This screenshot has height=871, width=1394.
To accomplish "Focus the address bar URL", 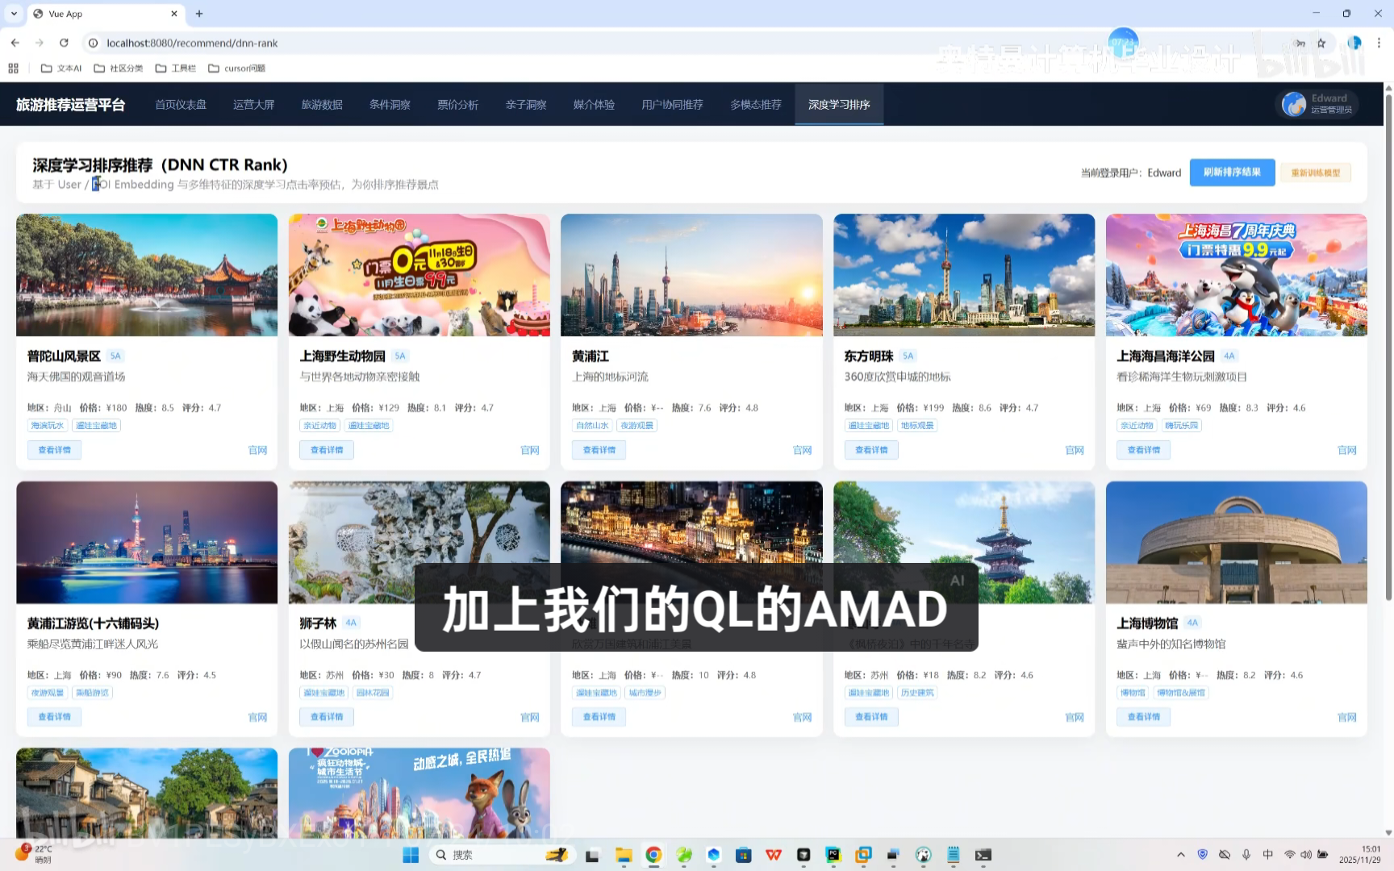I will tap(192, 43).
